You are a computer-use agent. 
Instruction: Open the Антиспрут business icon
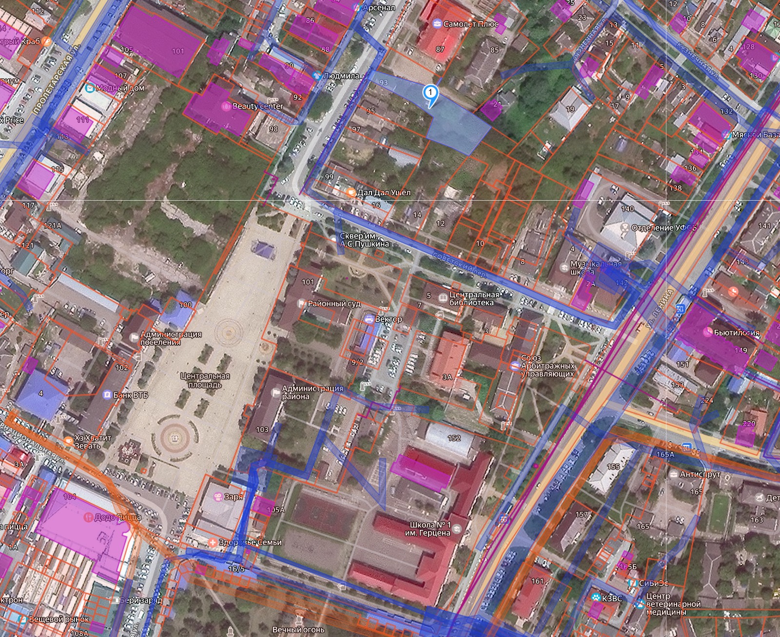coord(673,474)
